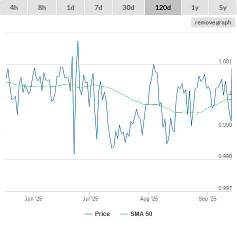
Task: Click the 0.997 y-axis value
Action: pyautogui.click(x=225, y=188)
